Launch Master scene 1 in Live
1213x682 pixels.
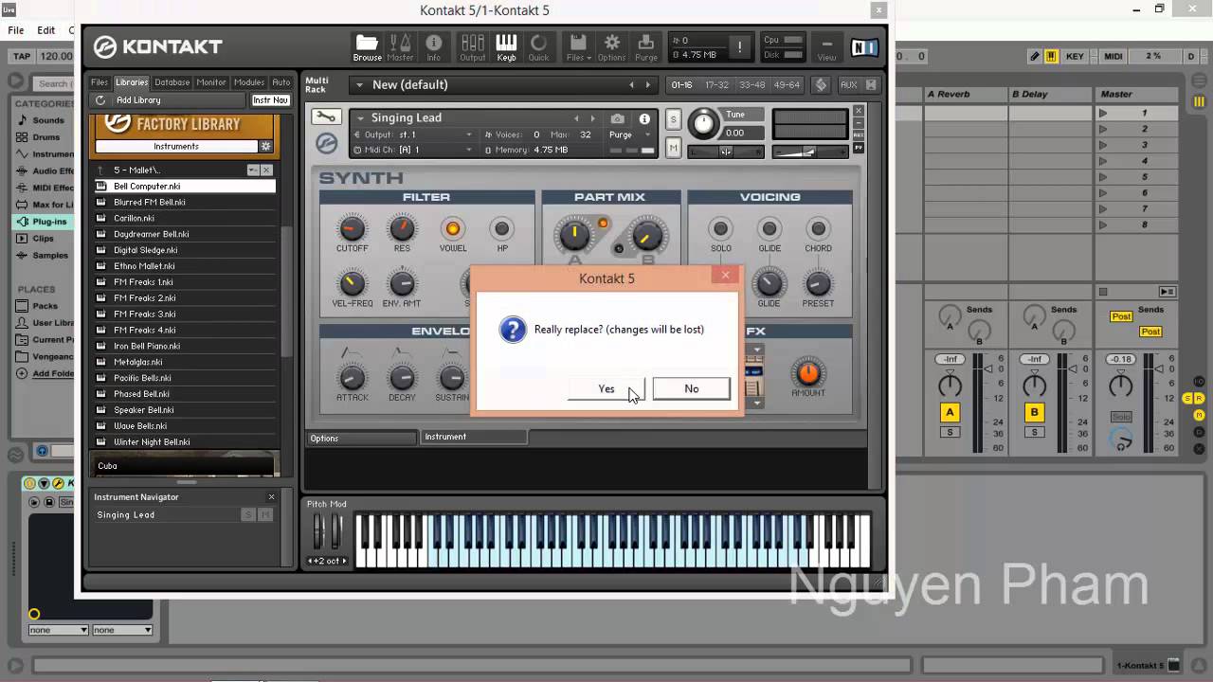1103,114
